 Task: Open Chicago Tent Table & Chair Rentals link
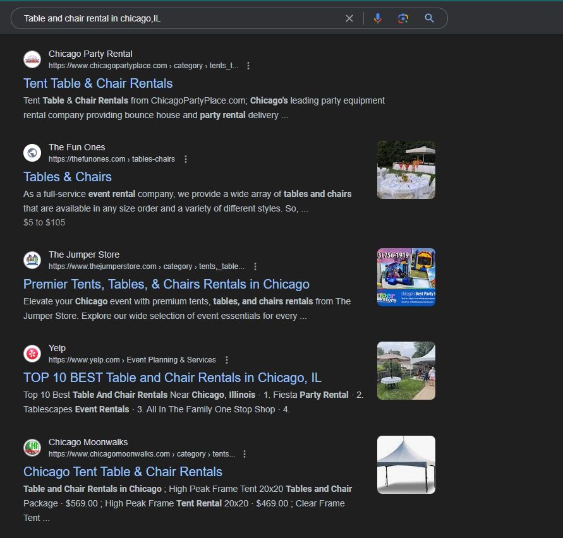pyautogui.click(x=123, y=472)
